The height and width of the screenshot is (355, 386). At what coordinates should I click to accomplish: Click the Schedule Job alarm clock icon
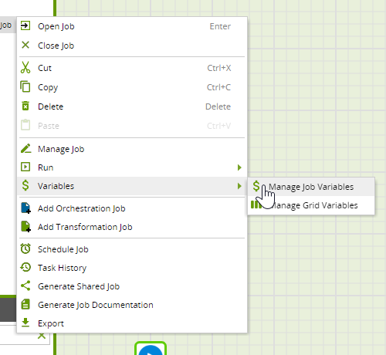pyautogui.click(x=25, y=248)
